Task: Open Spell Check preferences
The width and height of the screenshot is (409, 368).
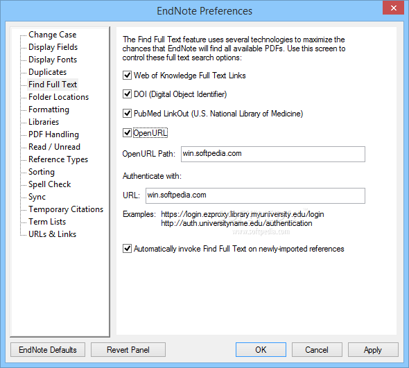Action: pos(49,184)
